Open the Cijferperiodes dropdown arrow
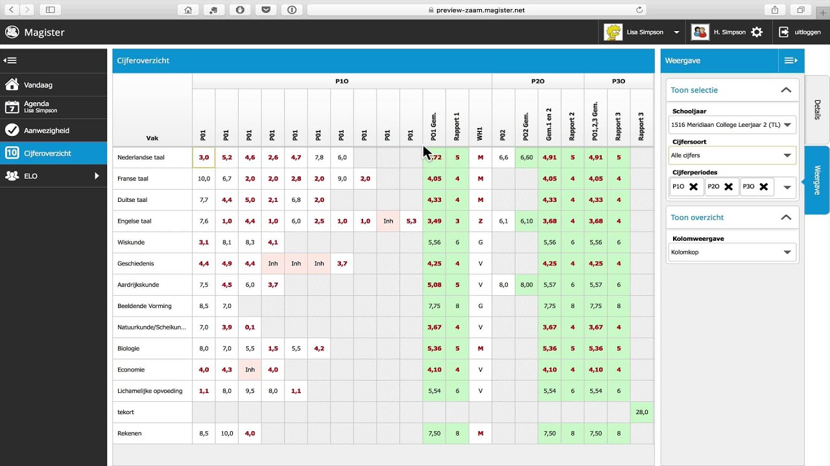 [787, 187]
